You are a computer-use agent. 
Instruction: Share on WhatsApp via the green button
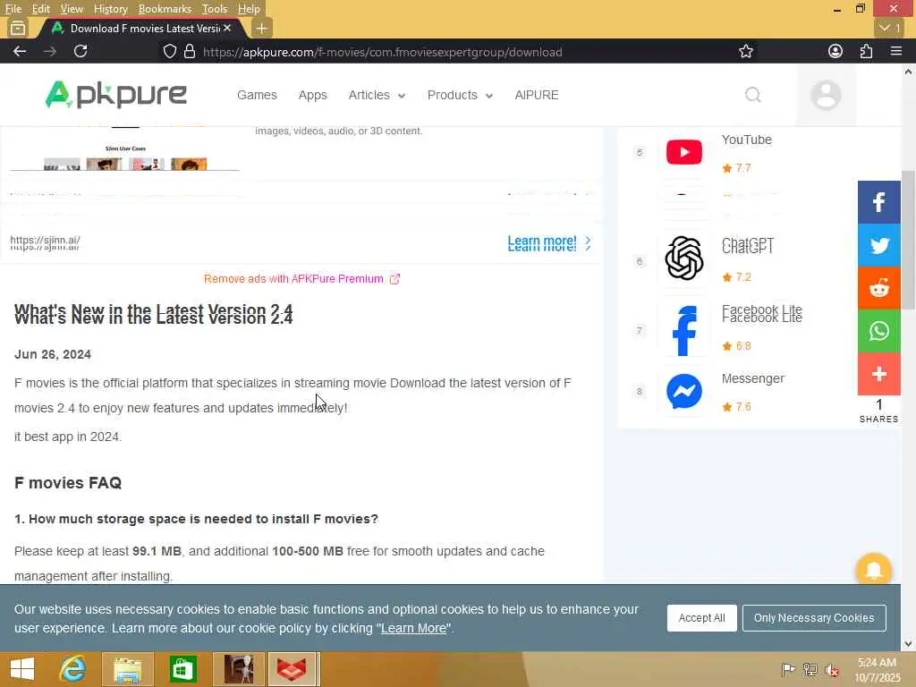[x=878, y=331]
